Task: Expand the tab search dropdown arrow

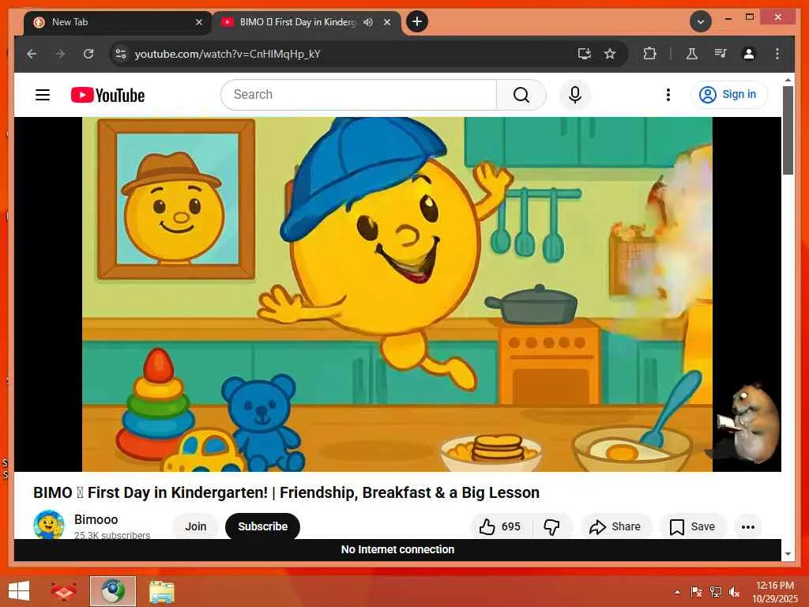Action: pyautogui.click(x=700, y=21)
